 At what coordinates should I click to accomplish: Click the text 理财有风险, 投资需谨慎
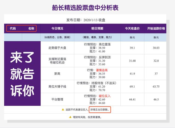[87, 117]
